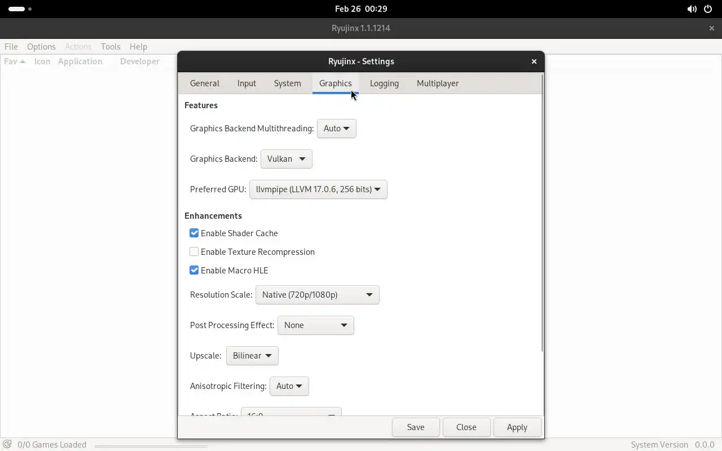
Task: Switch to the Input tab
Action: pyautogui.click(x=246, y=83)
